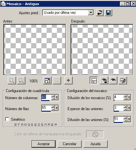Expand the Número de filas slider dropdown
Image resolution: width=136 pixels, height=150 pixels.
(x=57, y=108)
